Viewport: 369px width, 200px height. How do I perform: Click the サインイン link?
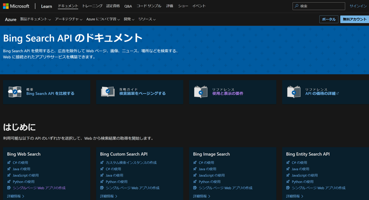point(358,6)
